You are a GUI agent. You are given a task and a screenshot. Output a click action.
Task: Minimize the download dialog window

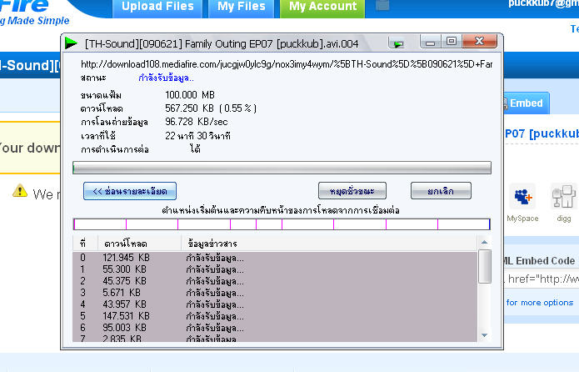coord(430,43)
